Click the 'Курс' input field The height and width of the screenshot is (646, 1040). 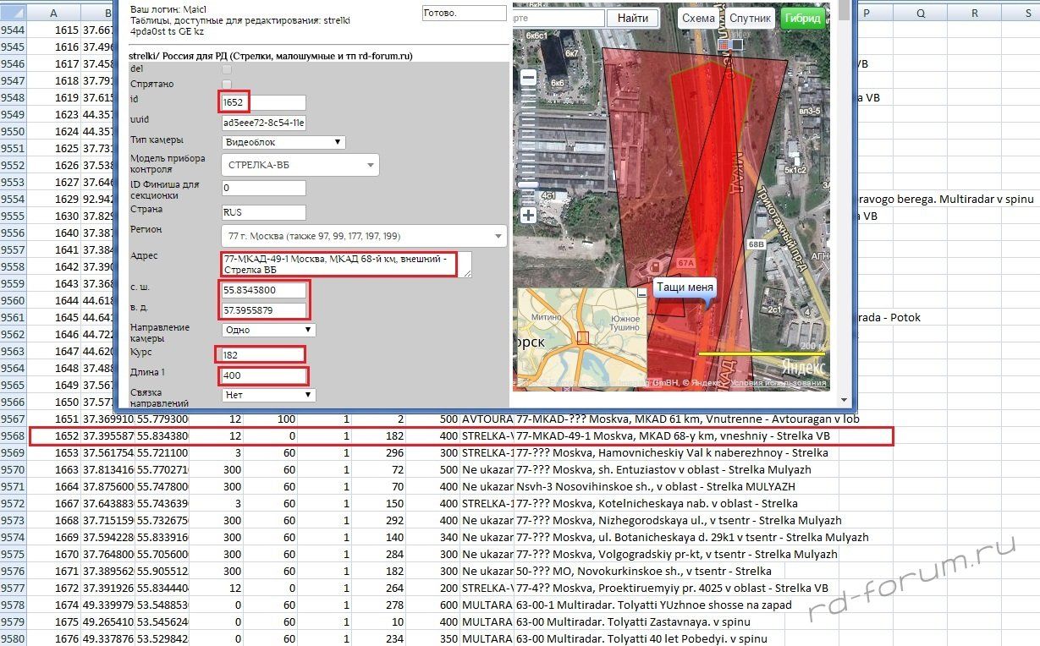pos(261,353)
